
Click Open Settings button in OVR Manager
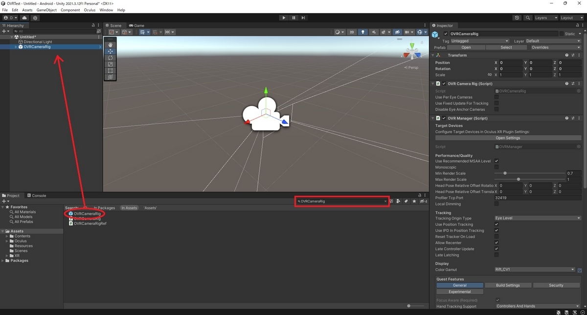coord(508,138)
